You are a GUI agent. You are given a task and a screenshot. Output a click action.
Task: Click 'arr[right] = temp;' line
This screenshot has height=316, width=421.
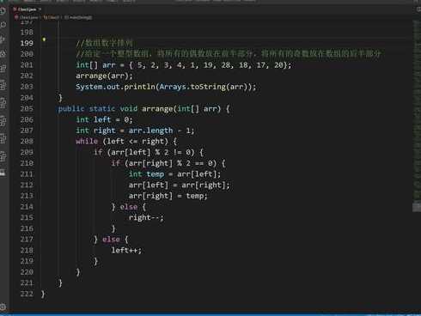(168, 196)
